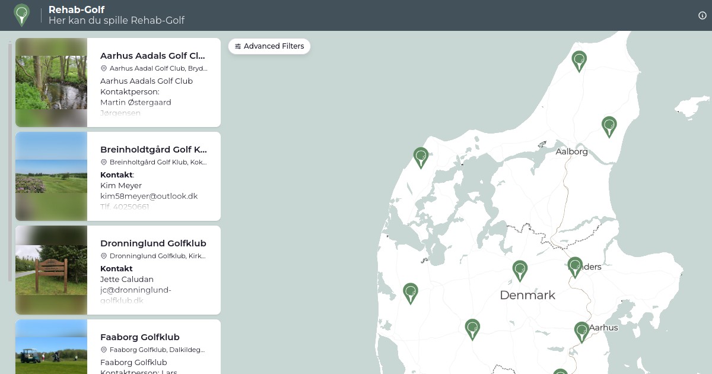
Task: Select the golf marker at Randers
Action: pos(574,267)
